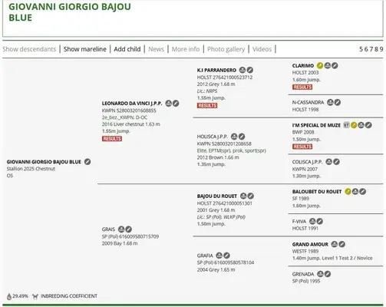Click edit pencil icon next to Baloubet du Rouet
This screenshot has width=386, height=307.
[363, 191]
